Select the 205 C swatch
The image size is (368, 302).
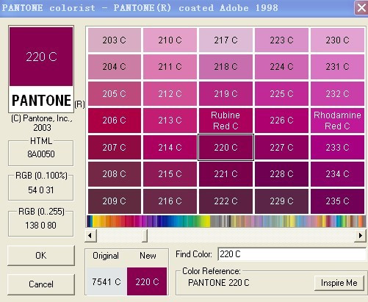pos(115,93)
